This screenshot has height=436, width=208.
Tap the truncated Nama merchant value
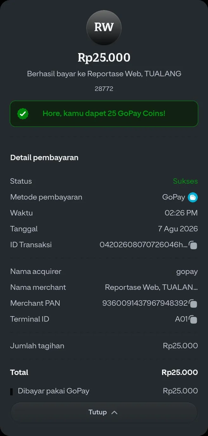tap(151, 287)
